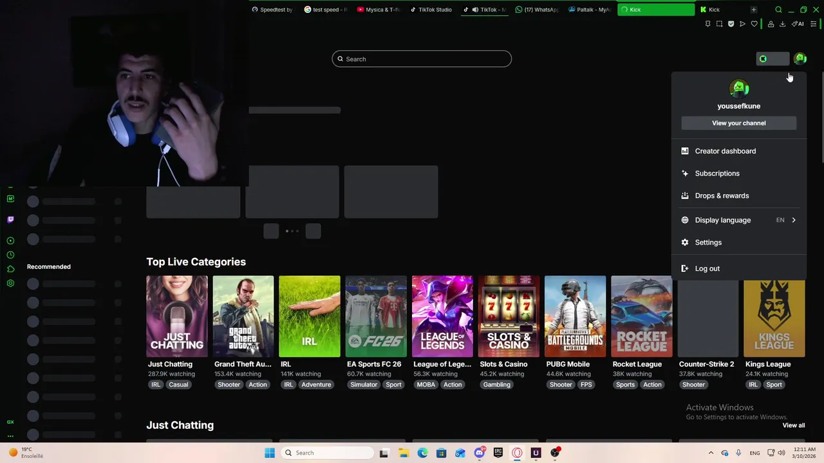The height and width of the screenshot is (463, 824).
Task: Click browser search tabs magnifier icon
Action: coord(778,10)
